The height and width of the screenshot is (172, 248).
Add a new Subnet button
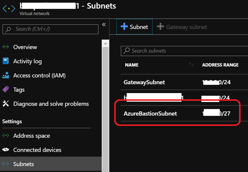tap(134, 27)
